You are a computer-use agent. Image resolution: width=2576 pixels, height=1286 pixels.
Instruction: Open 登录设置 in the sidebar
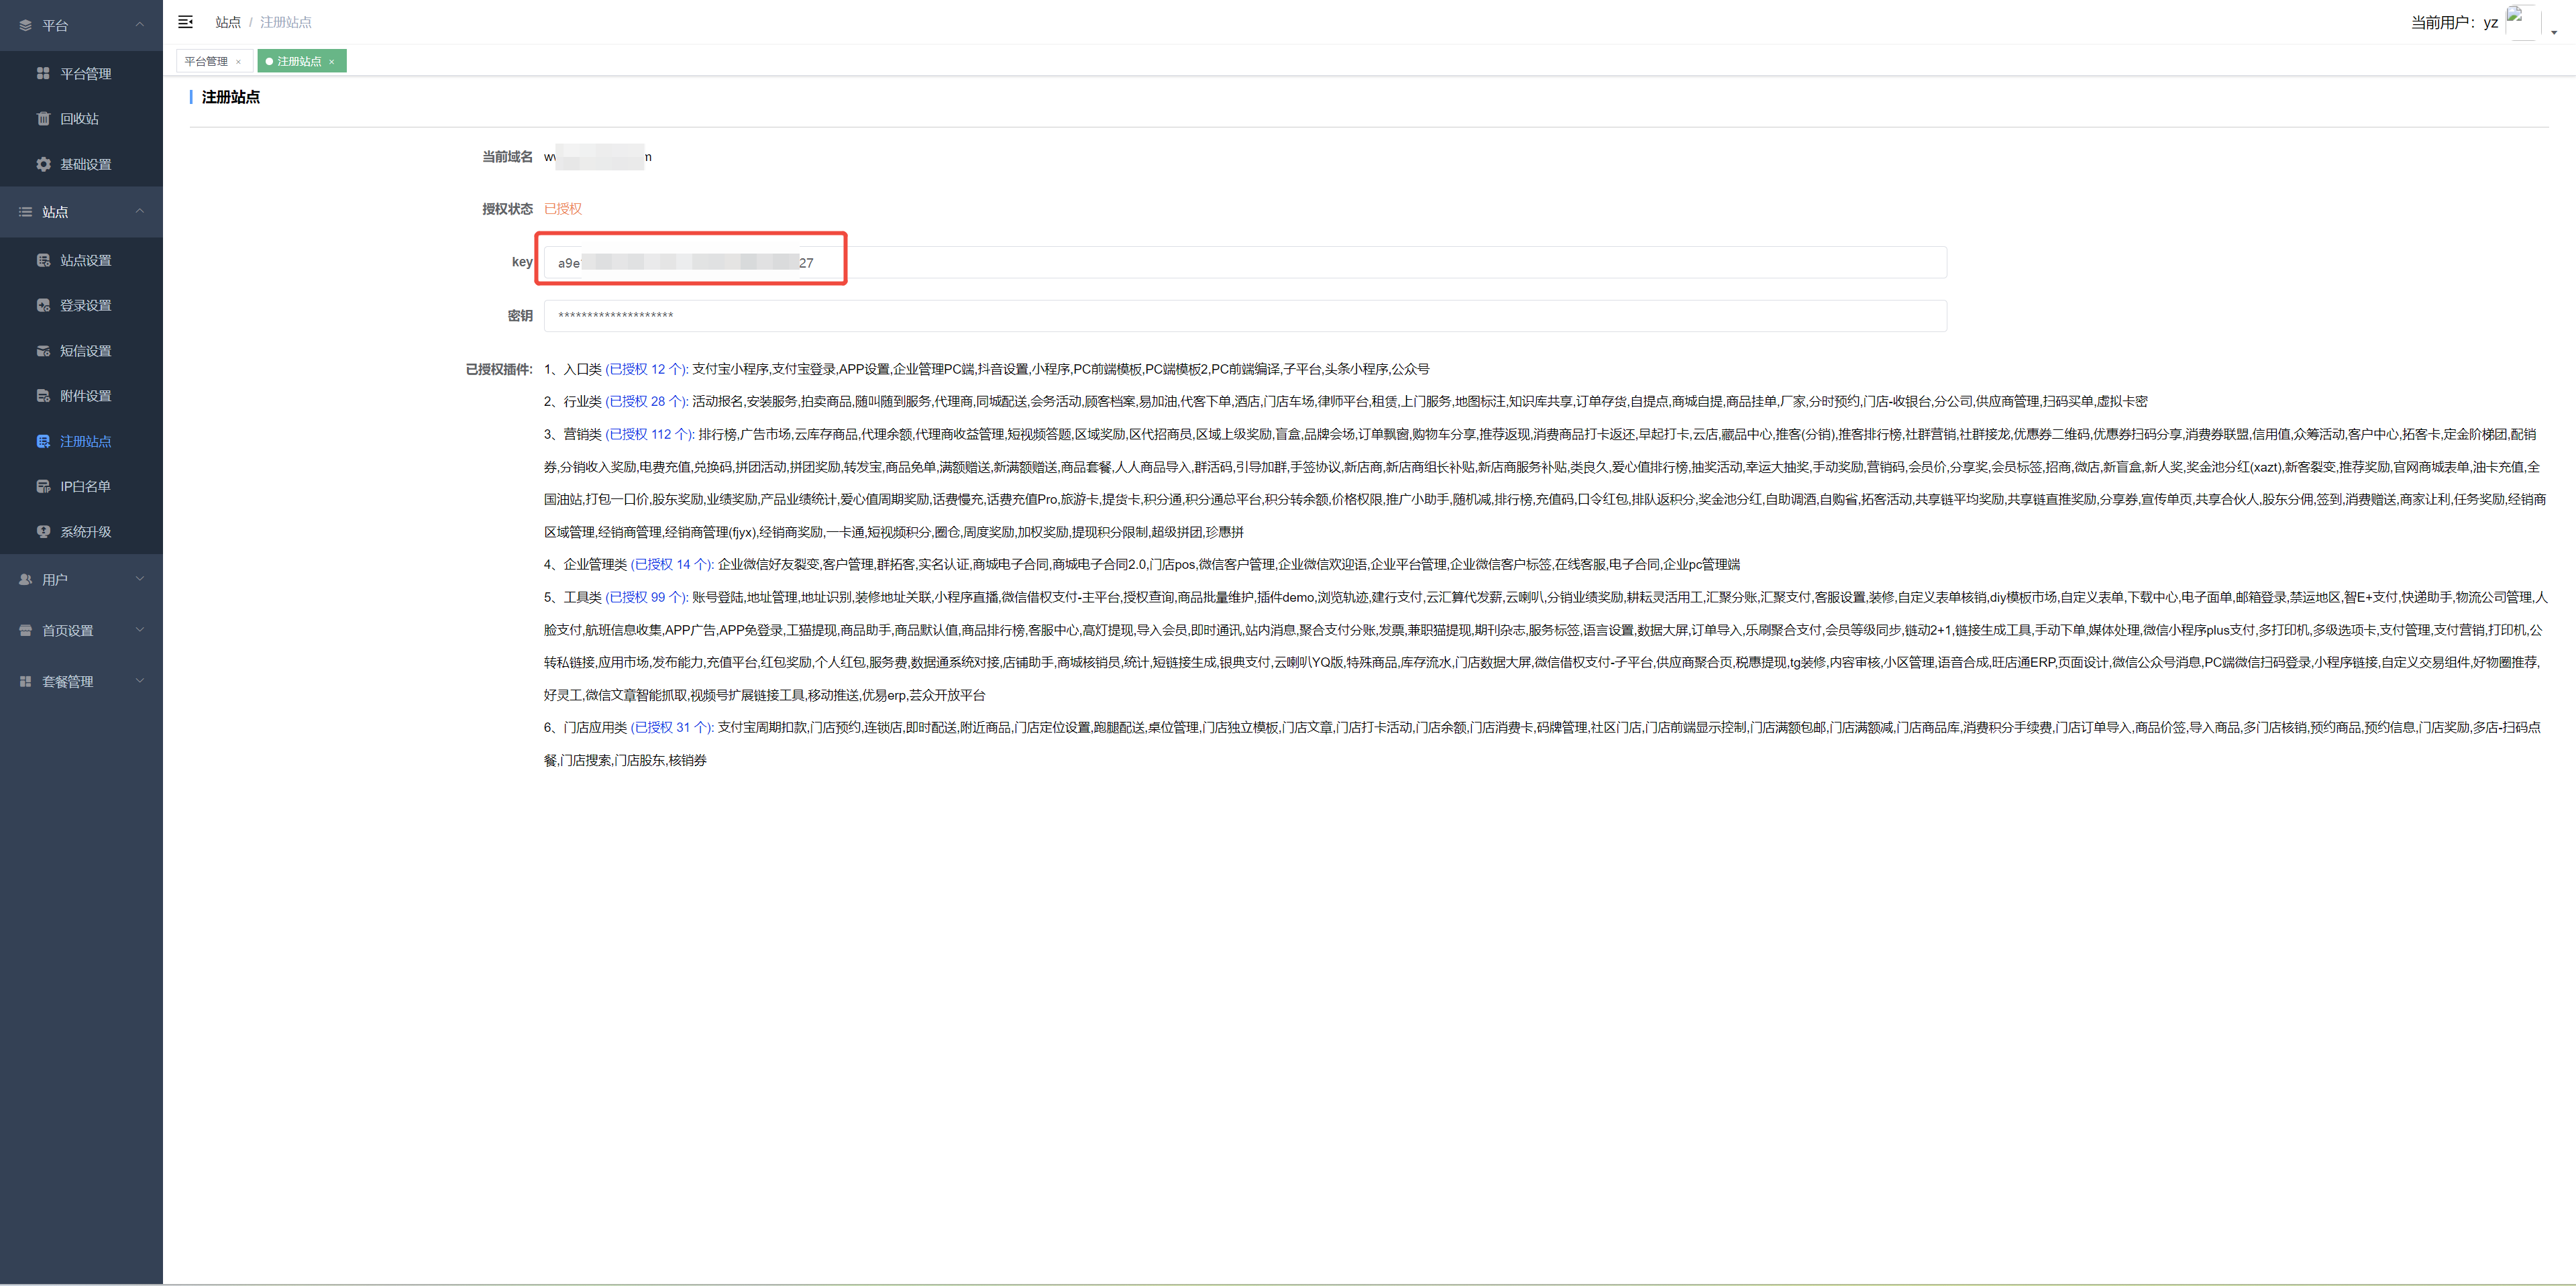click(85, 305)
